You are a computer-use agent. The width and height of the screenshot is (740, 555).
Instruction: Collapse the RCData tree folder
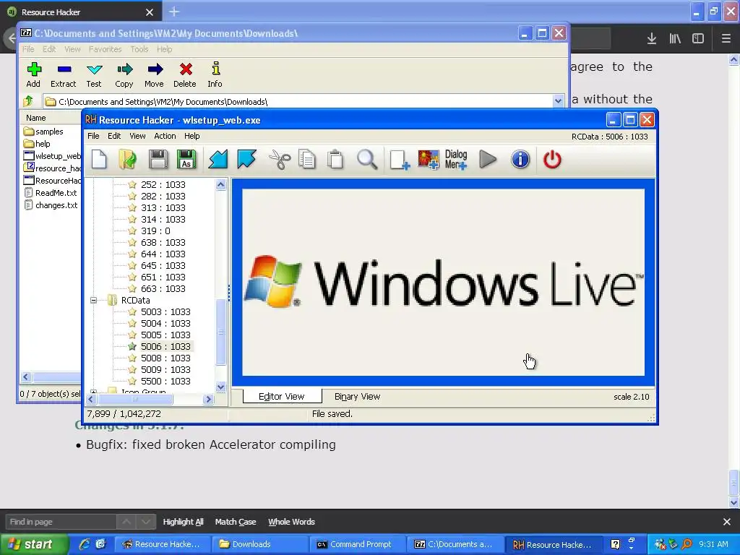click(93, 300)
